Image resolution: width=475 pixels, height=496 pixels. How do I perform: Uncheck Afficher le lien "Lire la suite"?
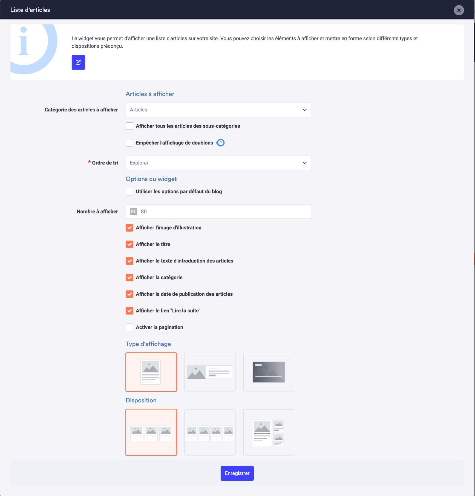click(x=129, y=311)
